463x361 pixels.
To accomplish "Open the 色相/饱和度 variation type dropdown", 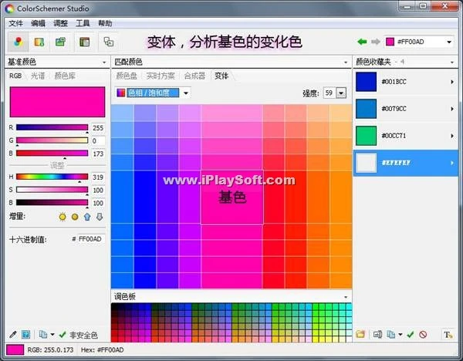I will [x=186, y=93].
